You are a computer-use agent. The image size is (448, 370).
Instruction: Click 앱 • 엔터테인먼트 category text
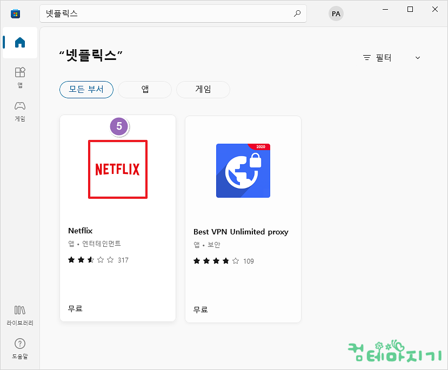[x=95, y=244]
